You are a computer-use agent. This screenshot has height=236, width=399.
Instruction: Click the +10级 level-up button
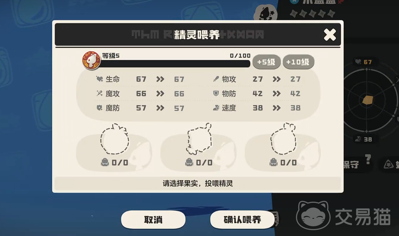298,62
